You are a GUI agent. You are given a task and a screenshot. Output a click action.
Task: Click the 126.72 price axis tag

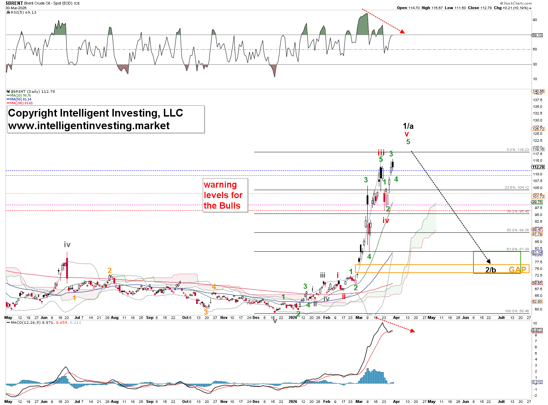click(538, 129)
